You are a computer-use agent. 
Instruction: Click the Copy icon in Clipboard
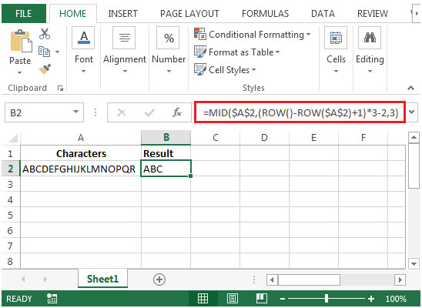tap(44, 52)
